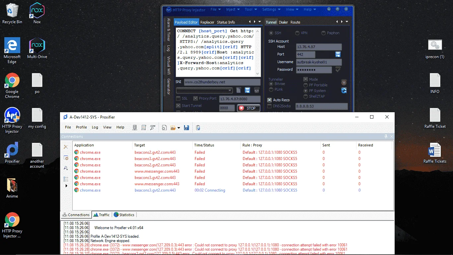Open the tab list dropdown beside Status Info
The width and height of the screenshot is (453, 255).
[259, 22]
